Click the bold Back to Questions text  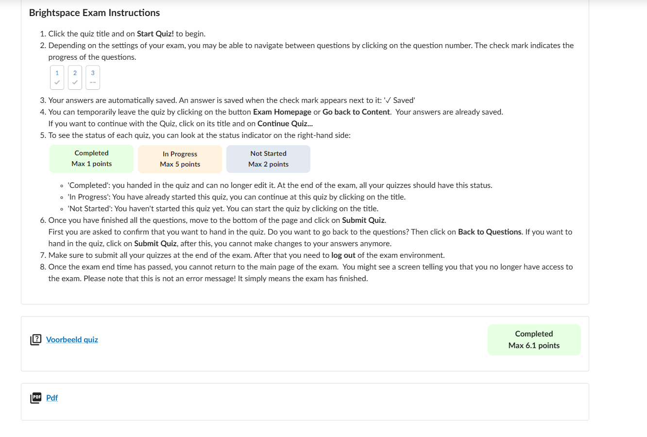pos(489,232)
